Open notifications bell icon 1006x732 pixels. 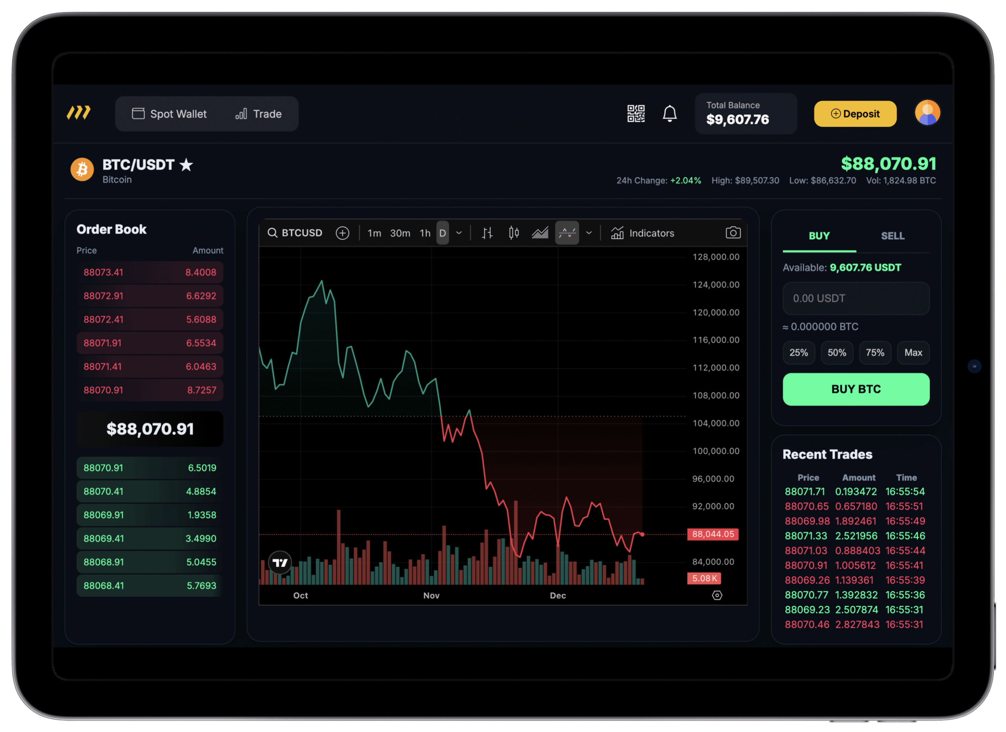tap(669, 114)
